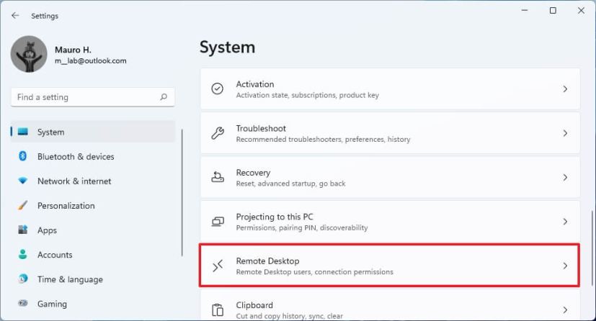Click the Personalization paintbrush icon
Image resolution: width=596 pixels, height=321 pixels.
[x=23, y=206]
